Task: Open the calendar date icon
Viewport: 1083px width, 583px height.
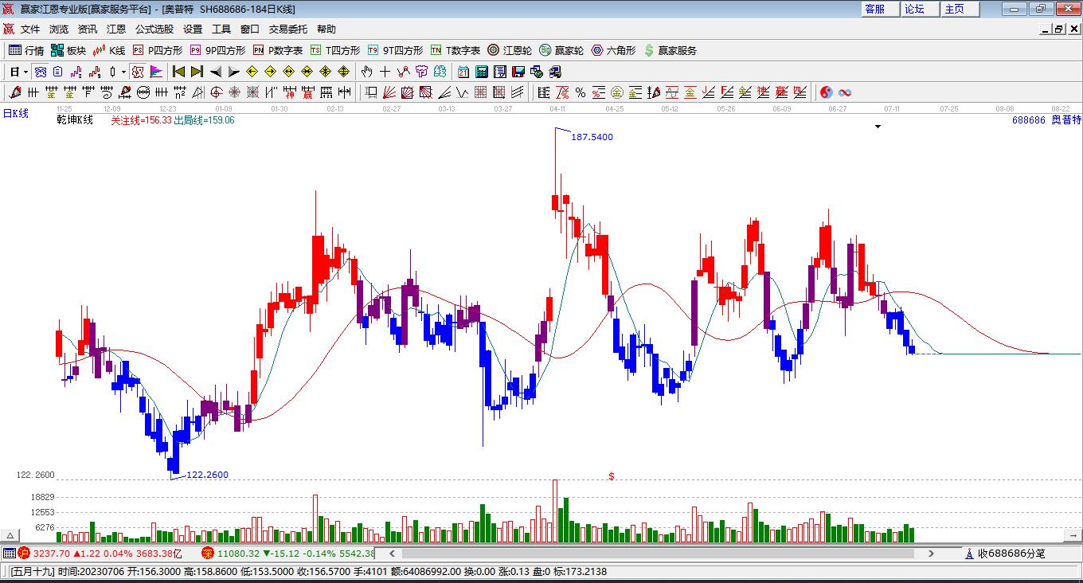Action: point(463,72)
